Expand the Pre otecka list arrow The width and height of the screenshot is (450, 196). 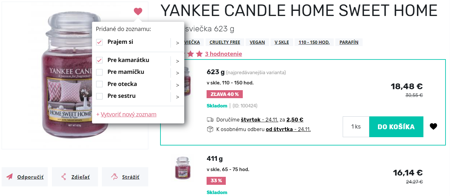[177, 85]
